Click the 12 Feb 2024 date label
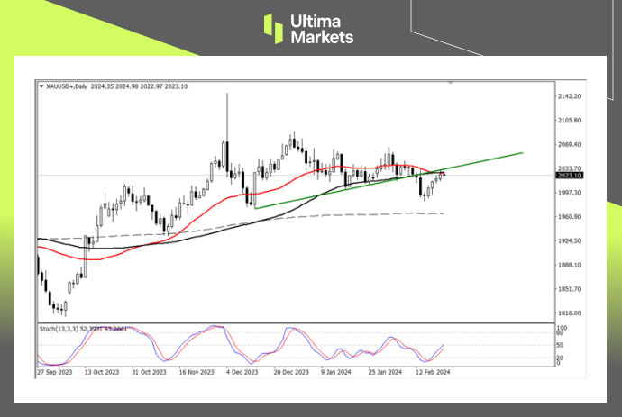Screen dimensions: 622x417 [x=432, y=370]
